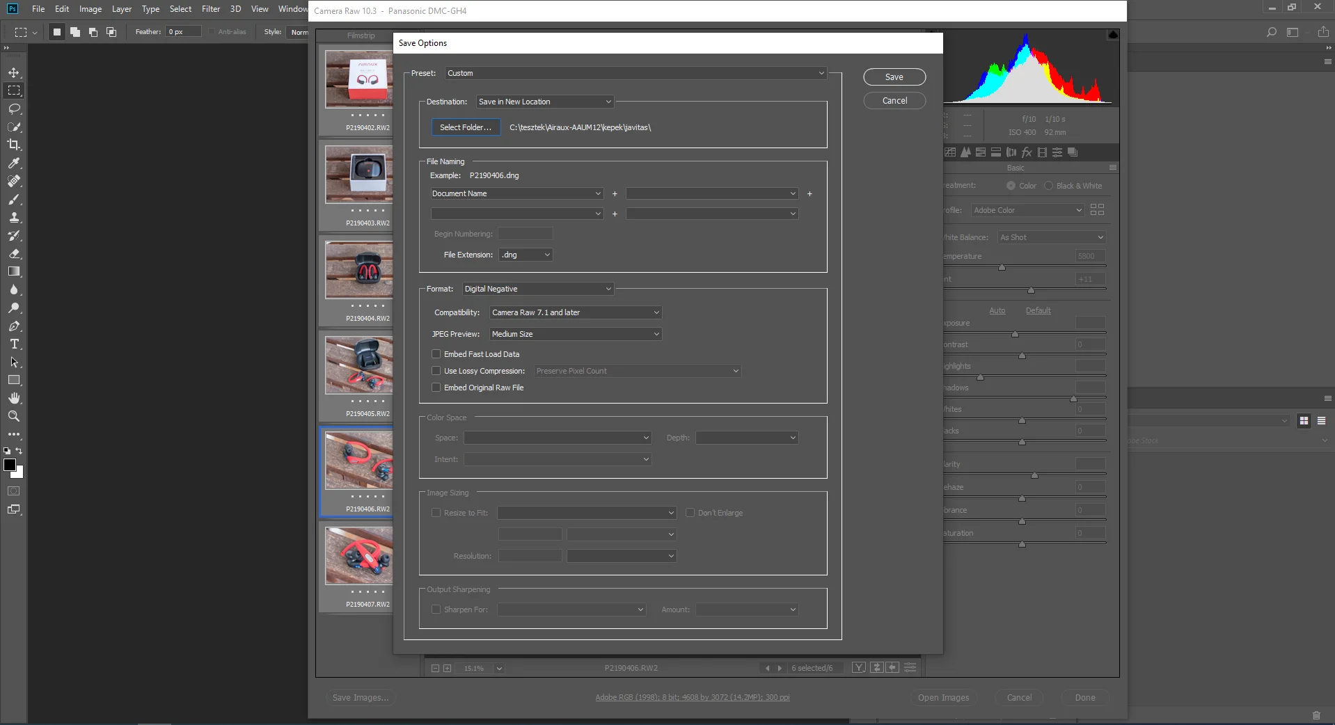
Task: Select the P2190402.RW2 thumbnail in filmstrip
Action: pyautogui.click(x=359, y=79)
